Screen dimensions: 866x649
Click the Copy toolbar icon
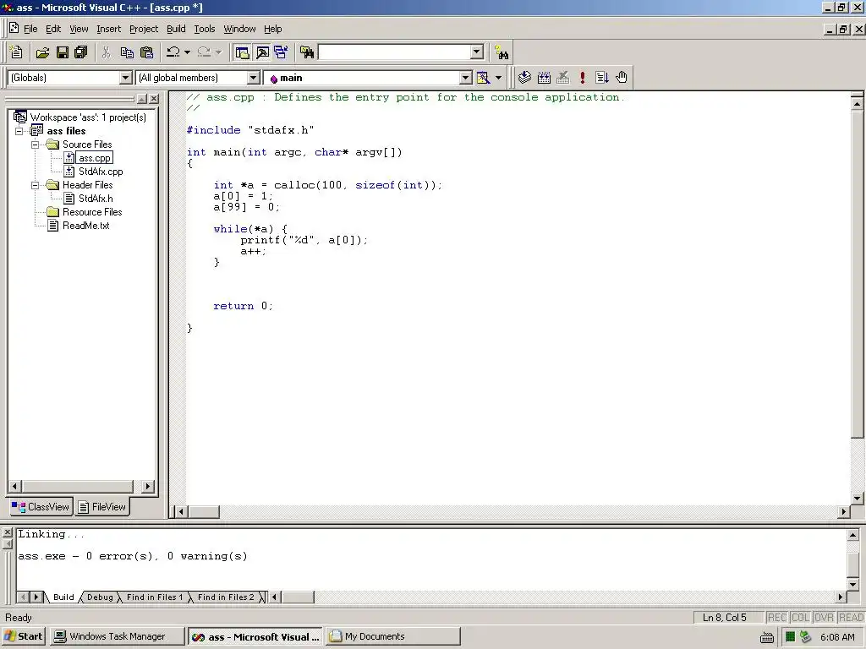tap(127, 52)
